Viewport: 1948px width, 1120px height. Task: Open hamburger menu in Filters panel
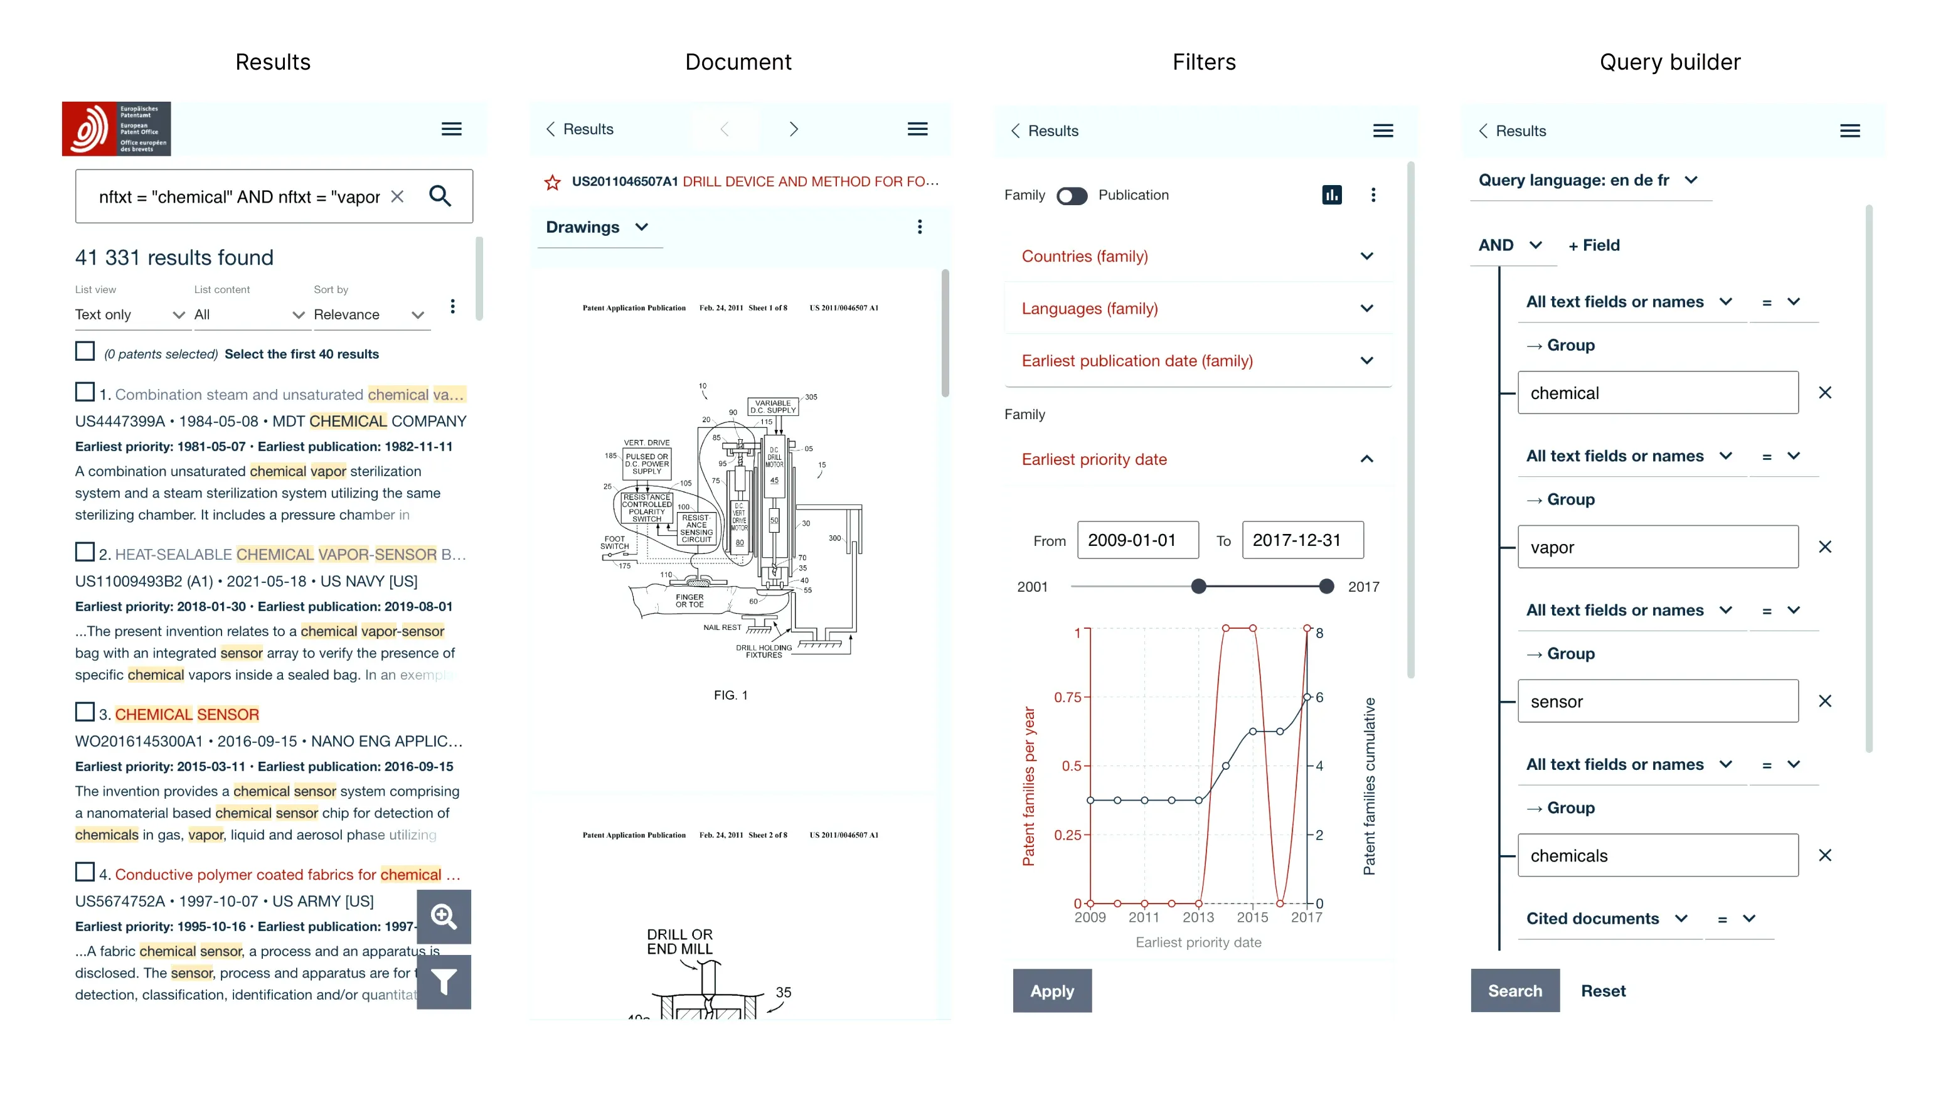1383,131
